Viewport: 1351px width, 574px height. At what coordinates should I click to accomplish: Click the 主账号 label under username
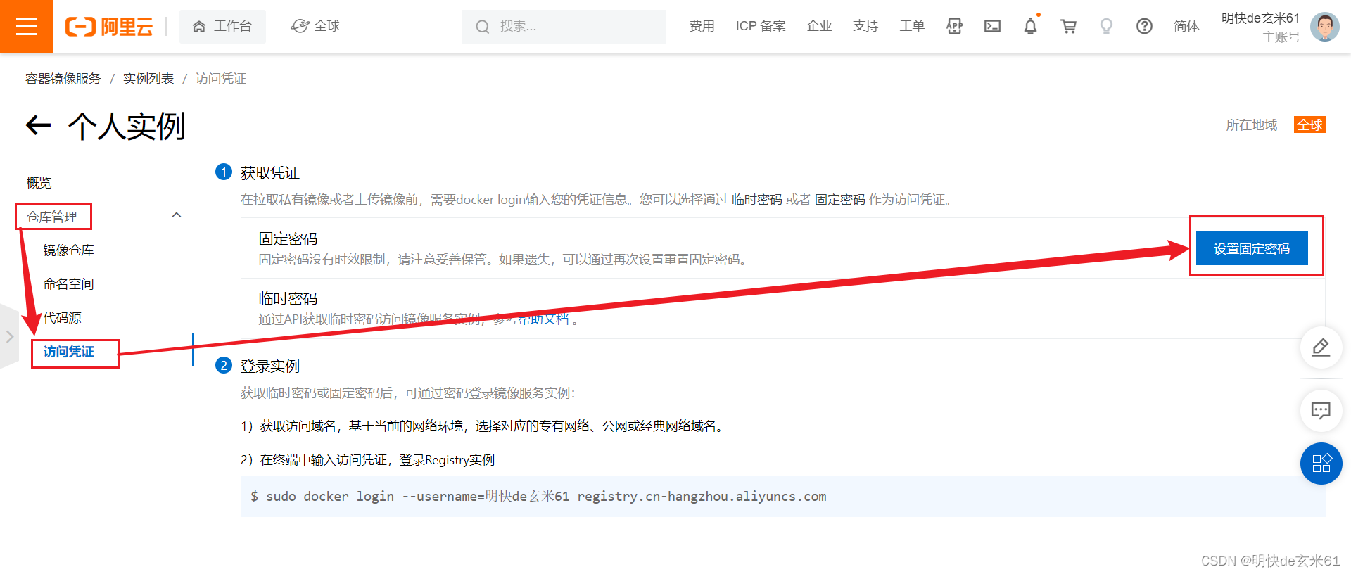click(1281, 37)
